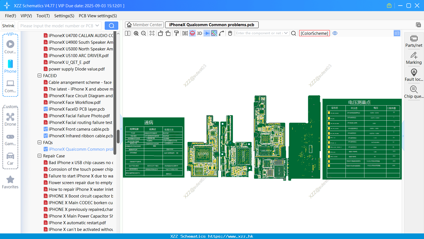Click the tree scroll up arrow
The width and height of the screenshot is (424, 239).
(x=118, y=33)
